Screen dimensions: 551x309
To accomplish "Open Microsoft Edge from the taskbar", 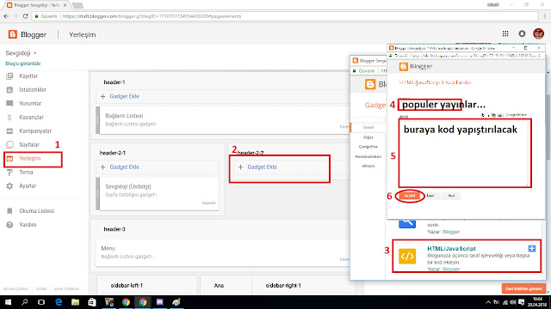I will (x=59, y=302).
